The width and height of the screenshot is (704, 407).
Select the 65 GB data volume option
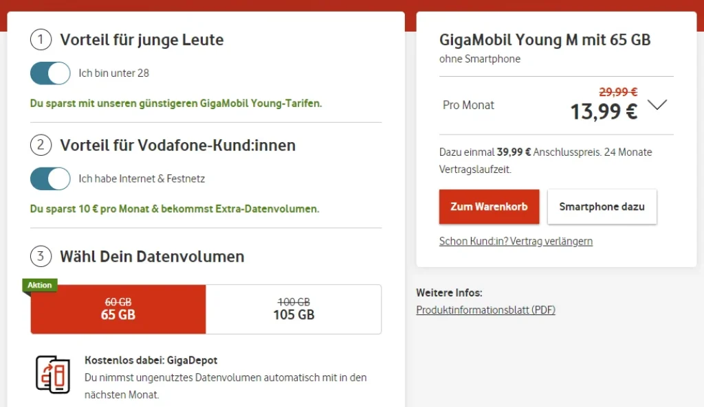[118, 309]
